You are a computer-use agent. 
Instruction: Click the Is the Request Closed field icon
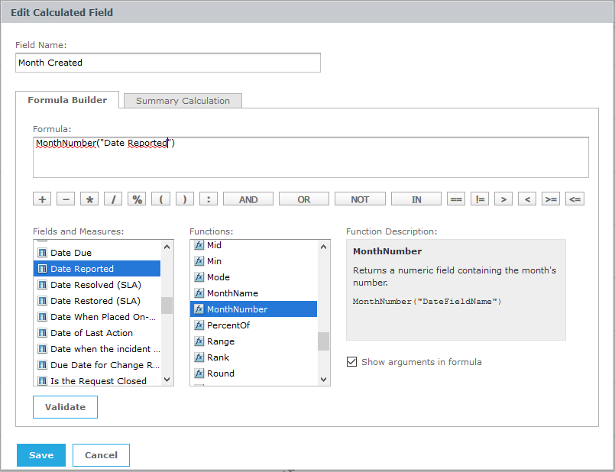coord(42,380)
